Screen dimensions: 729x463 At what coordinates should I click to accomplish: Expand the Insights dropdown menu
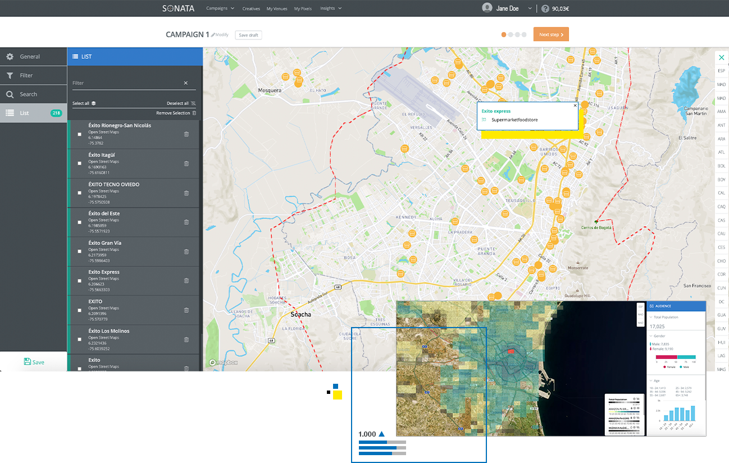pyautogui.click(x=331, y=8)
